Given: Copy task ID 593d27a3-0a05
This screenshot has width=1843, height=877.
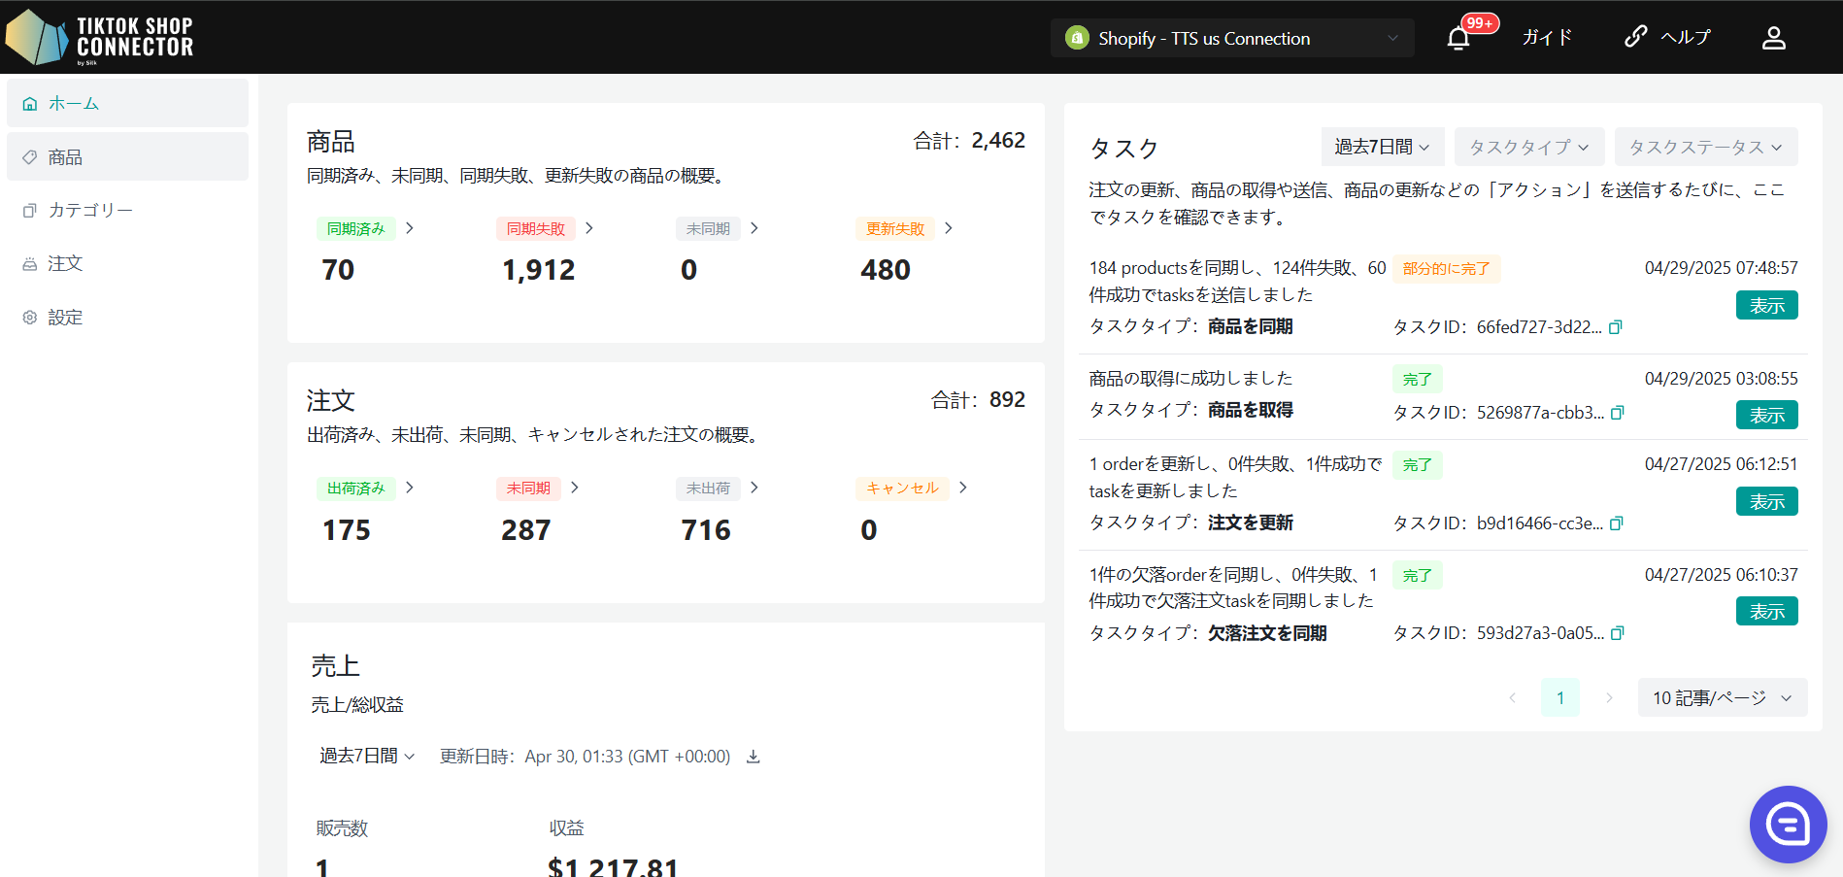Looking at the screenshot, I should [x=1617, y=633].
